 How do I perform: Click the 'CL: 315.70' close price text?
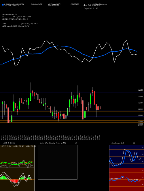[x=54, y=5]
